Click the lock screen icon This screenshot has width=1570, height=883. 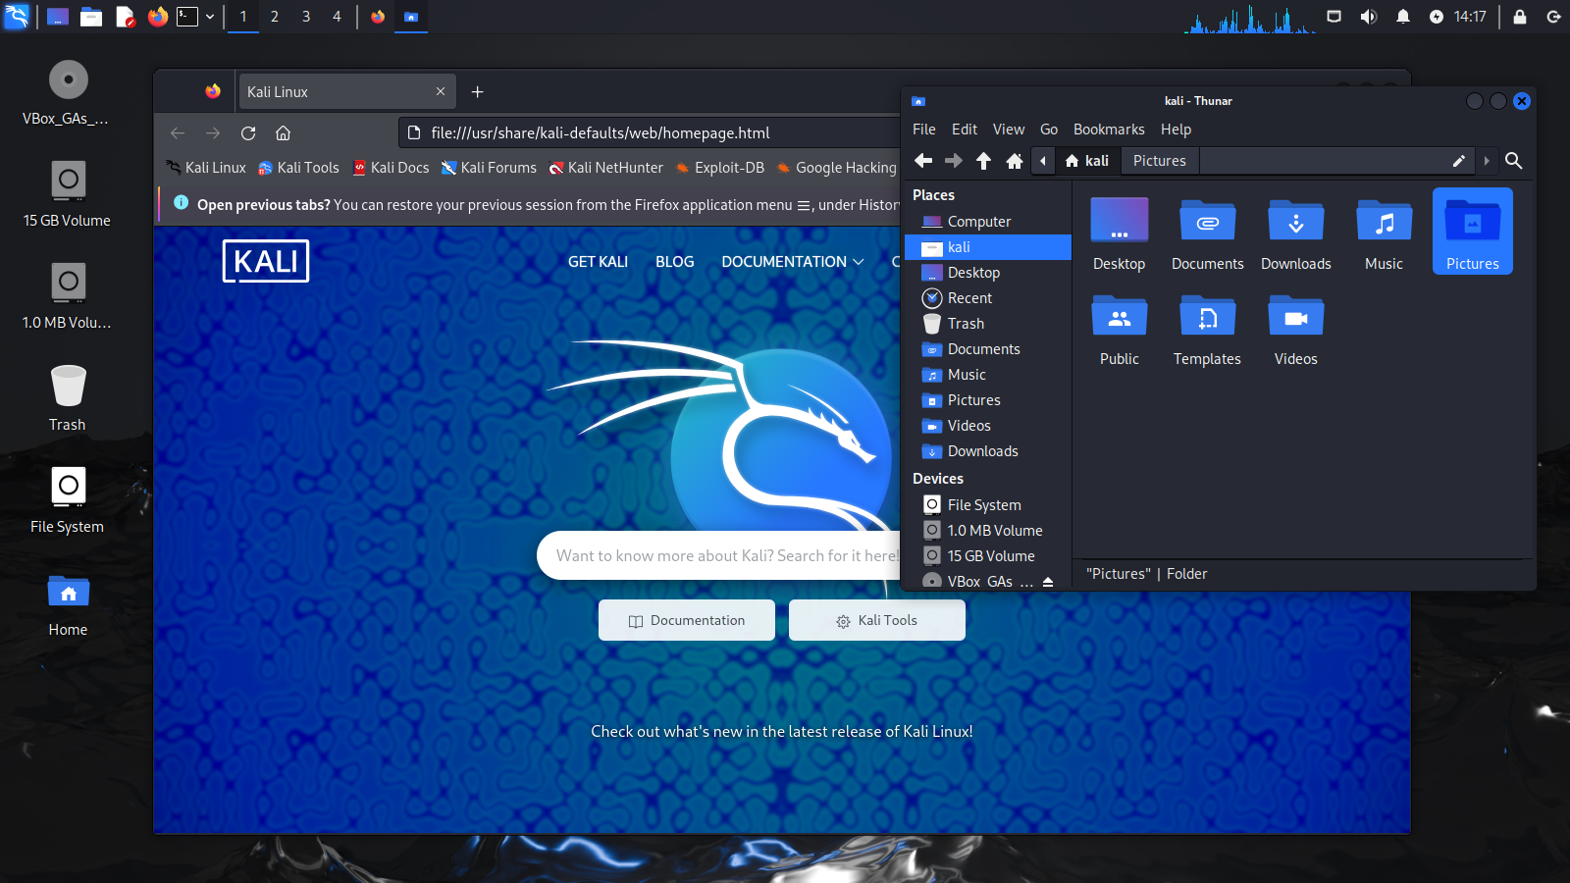pyautogui.click(x=1520, y=17)
